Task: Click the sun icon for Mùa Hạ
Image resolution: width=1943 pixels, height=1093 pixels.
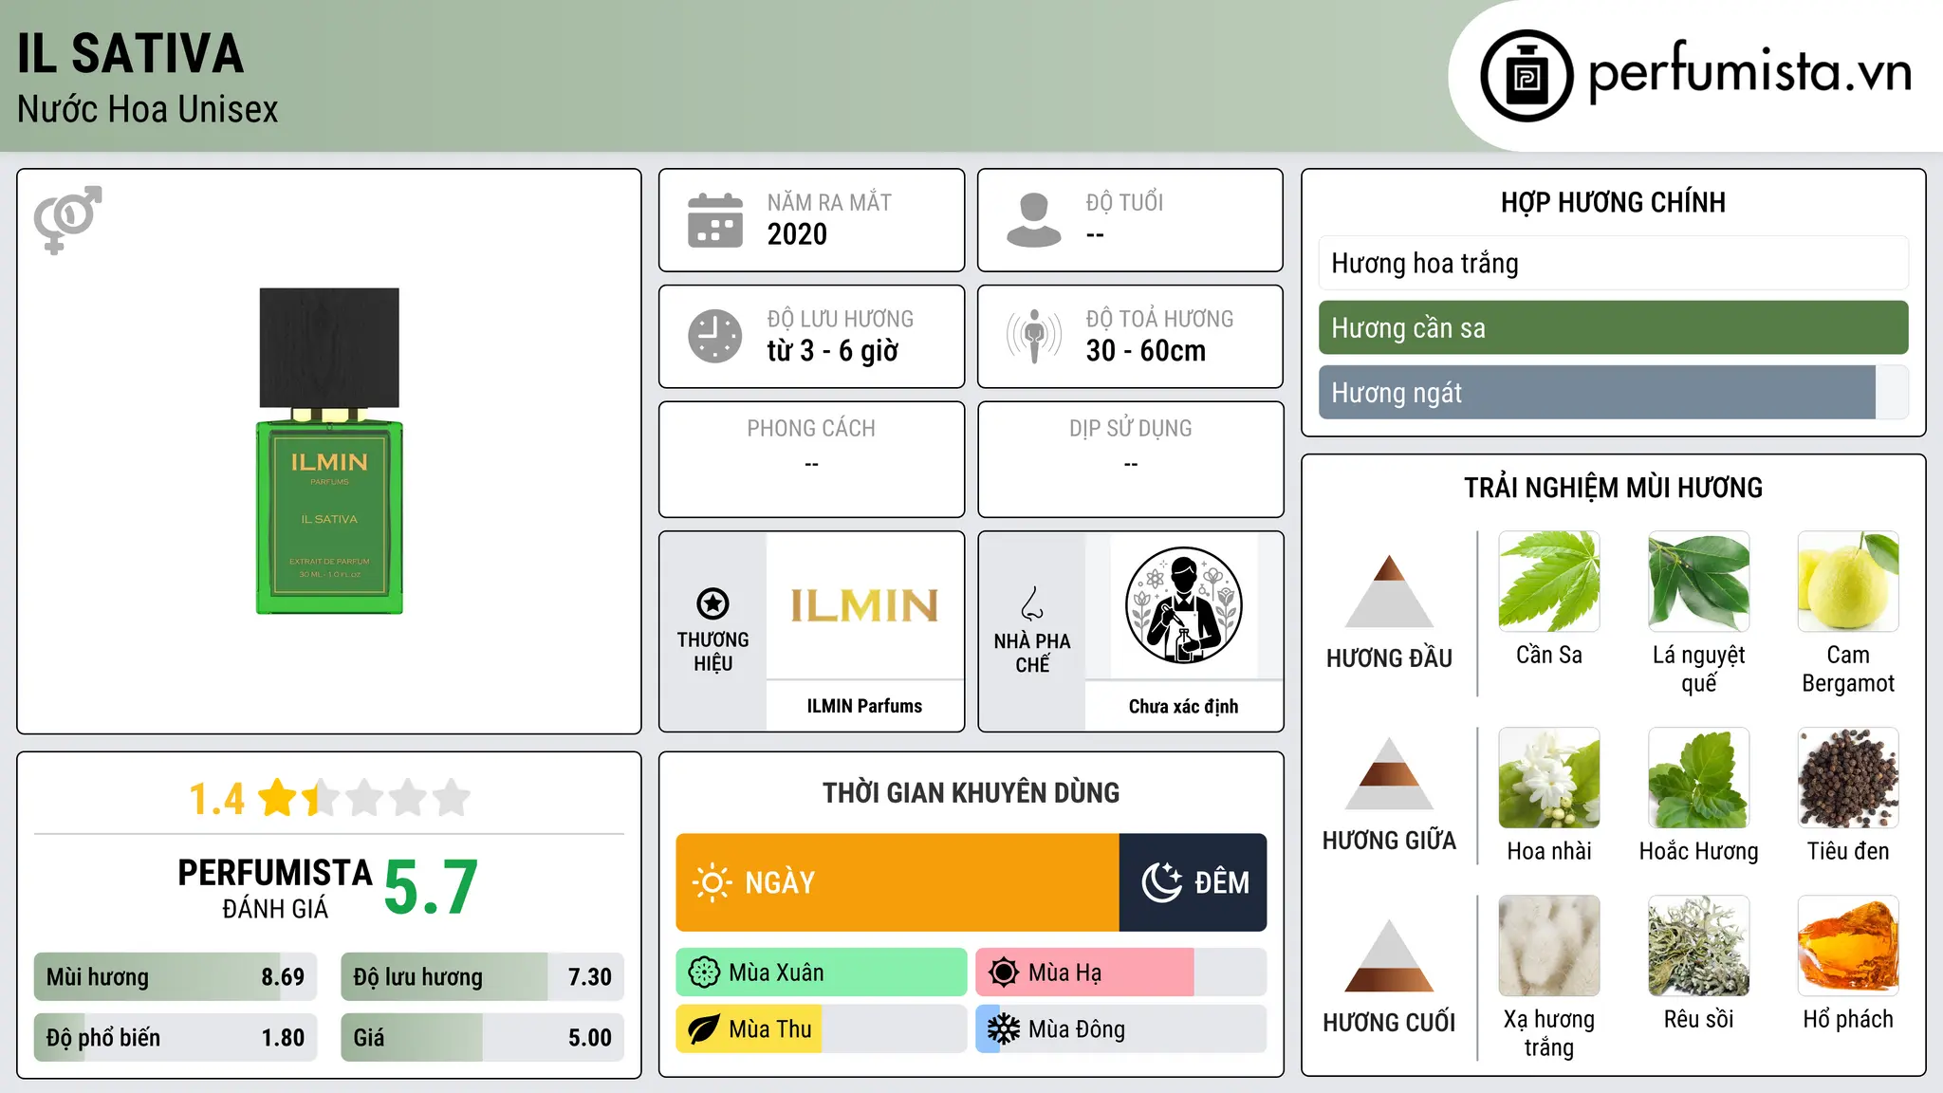Action: pos(1003,973)
